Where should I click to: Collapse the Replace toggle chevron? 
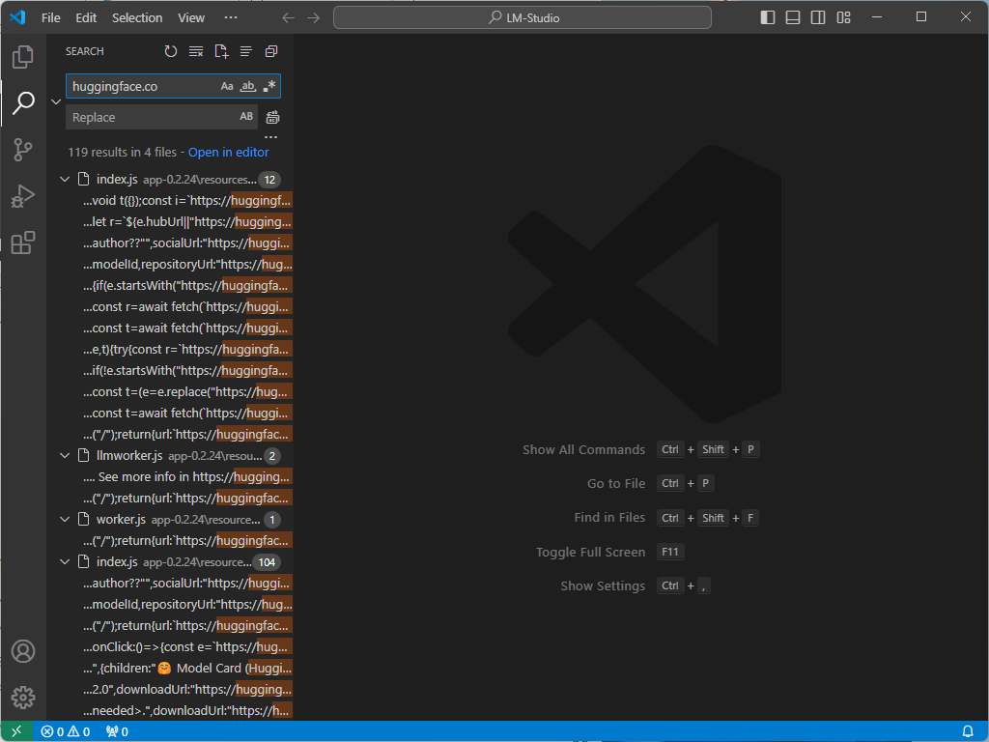click(x=56, y=101)
